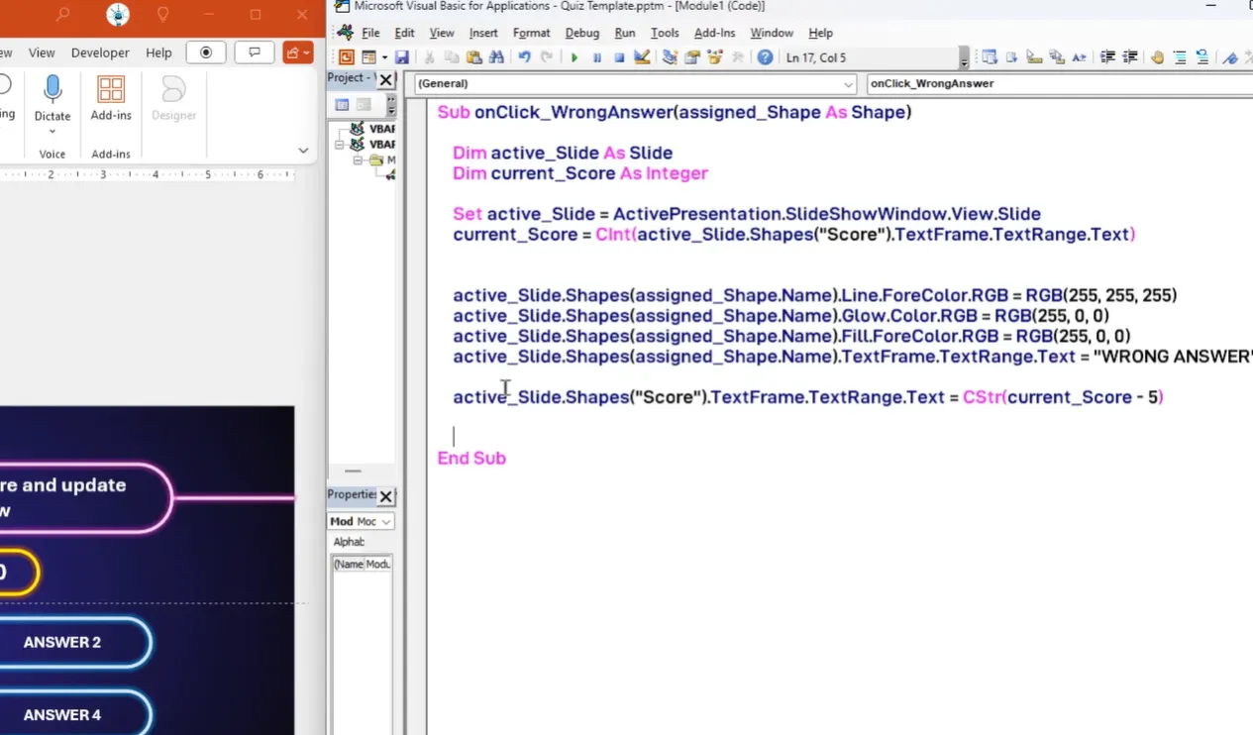The width and height of the screenshot is (1253, 735).
Task: Toggle breakpoint with the hand icon
Action: pos(1157,57)
